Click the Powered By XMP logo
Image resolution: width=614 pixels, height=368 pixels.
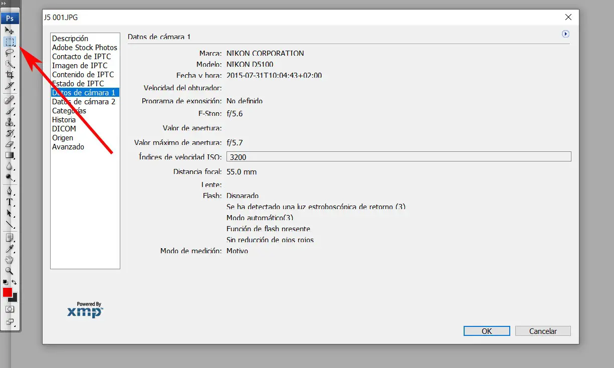[85, 310]
